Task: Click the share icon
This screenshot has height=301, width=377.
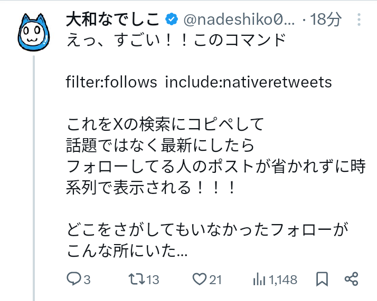Action: tap(352, 279)
